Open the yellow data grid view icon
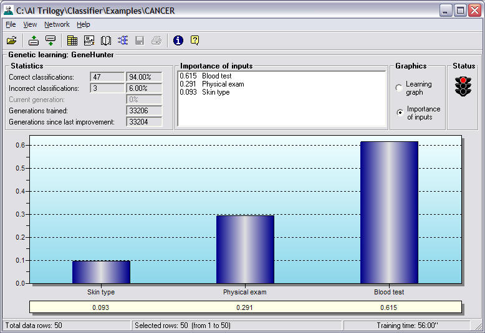485x333 pixels. coord(72,40)
